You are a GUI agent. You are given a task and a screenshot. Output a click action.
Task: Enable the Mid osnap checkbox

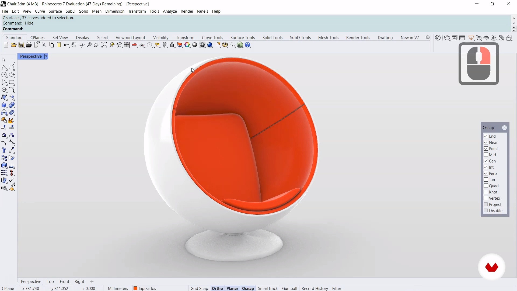[486, 155]
